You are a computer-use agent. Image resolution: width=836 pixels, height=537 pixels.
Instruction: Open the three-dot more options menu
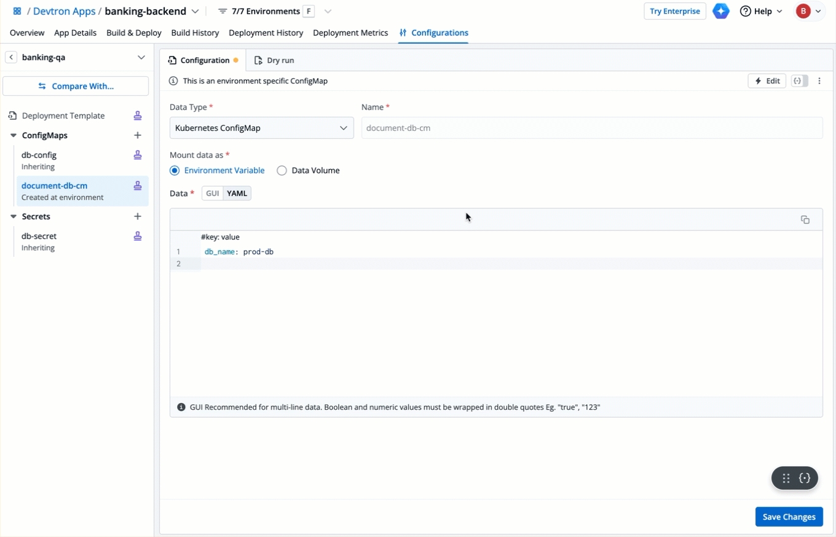tap(819, 81)
